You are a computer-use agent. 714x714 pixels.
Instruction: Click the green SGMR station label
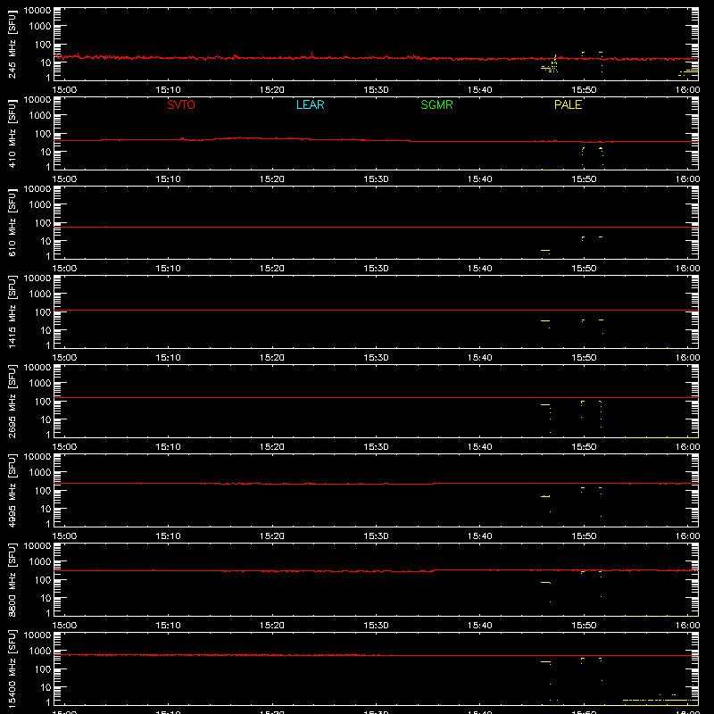(x=436, y=104)
